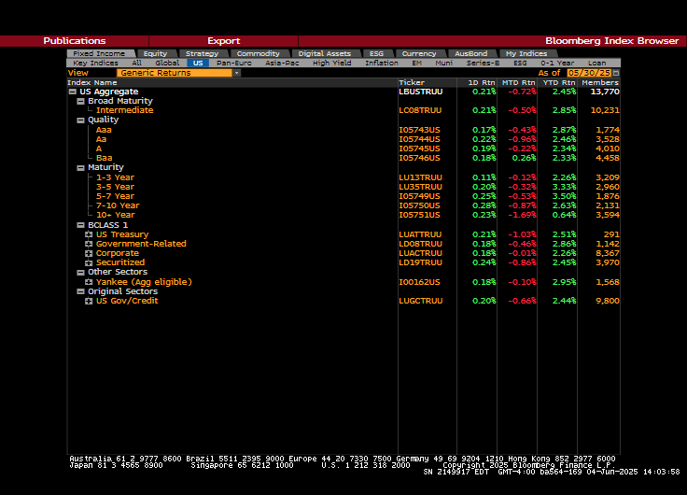Open the 3-5 Year maturity index
Viewport: 687px width, 495px height.
(x=115, y=187)
